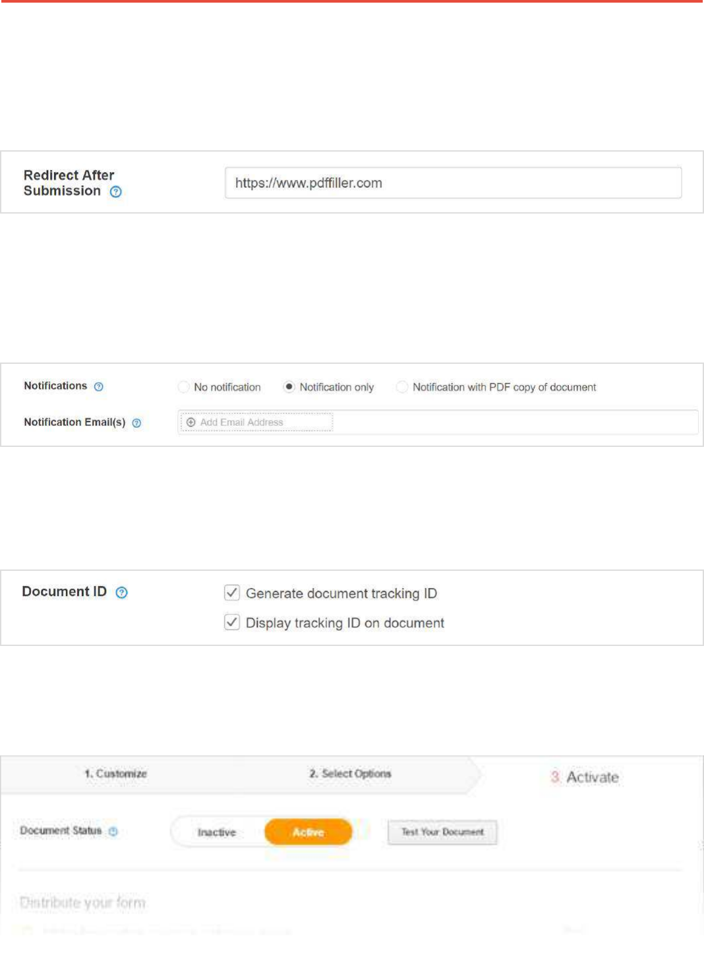Click the Distribute your form heading
Image resolution: width=704 pixels, height=965 pixels.
82,902
